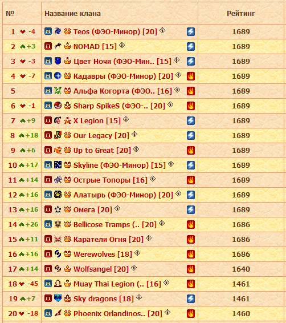Viewport: 286px width, 323px height.
Task: Click the info icon next to Bellicose Tramps
Action: point(162,223)
